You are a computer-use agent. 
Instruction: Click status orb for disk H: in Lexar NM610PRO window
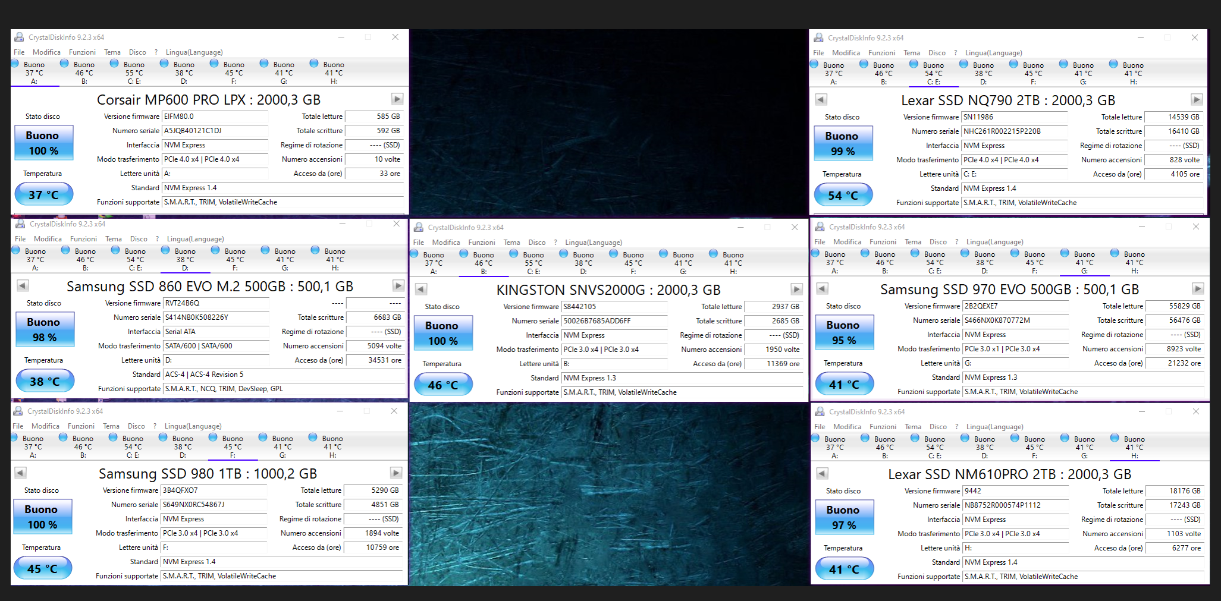[x=1115, y=438]
